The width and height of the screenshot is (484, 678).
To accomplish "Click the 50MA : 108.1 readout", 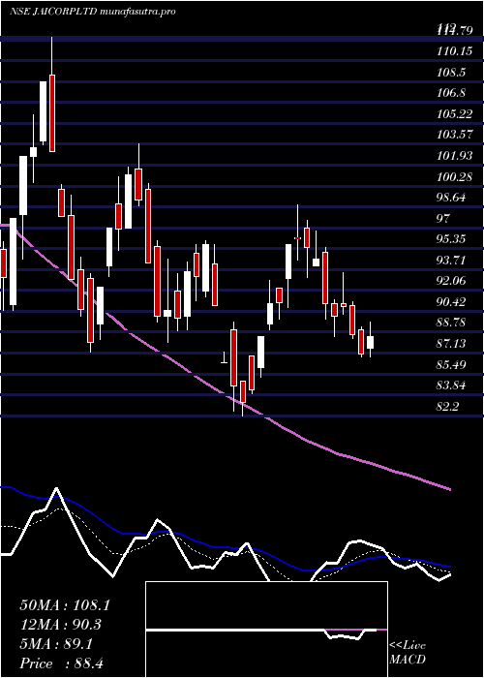I will (65, 605).
